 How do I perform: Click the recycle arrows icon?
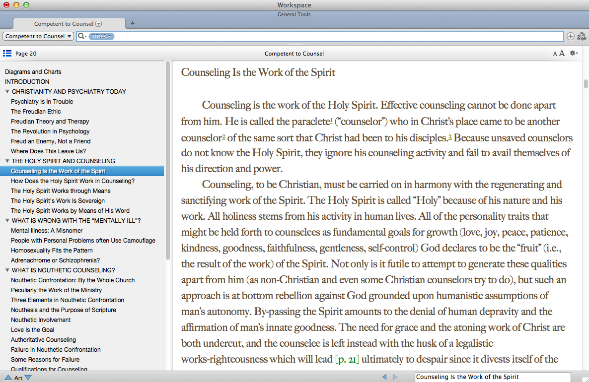click(x=582, y=36)
